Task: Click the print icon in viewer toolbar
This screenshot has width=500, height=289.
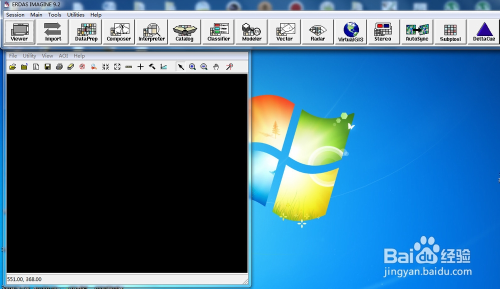Action: coord(59,66)
